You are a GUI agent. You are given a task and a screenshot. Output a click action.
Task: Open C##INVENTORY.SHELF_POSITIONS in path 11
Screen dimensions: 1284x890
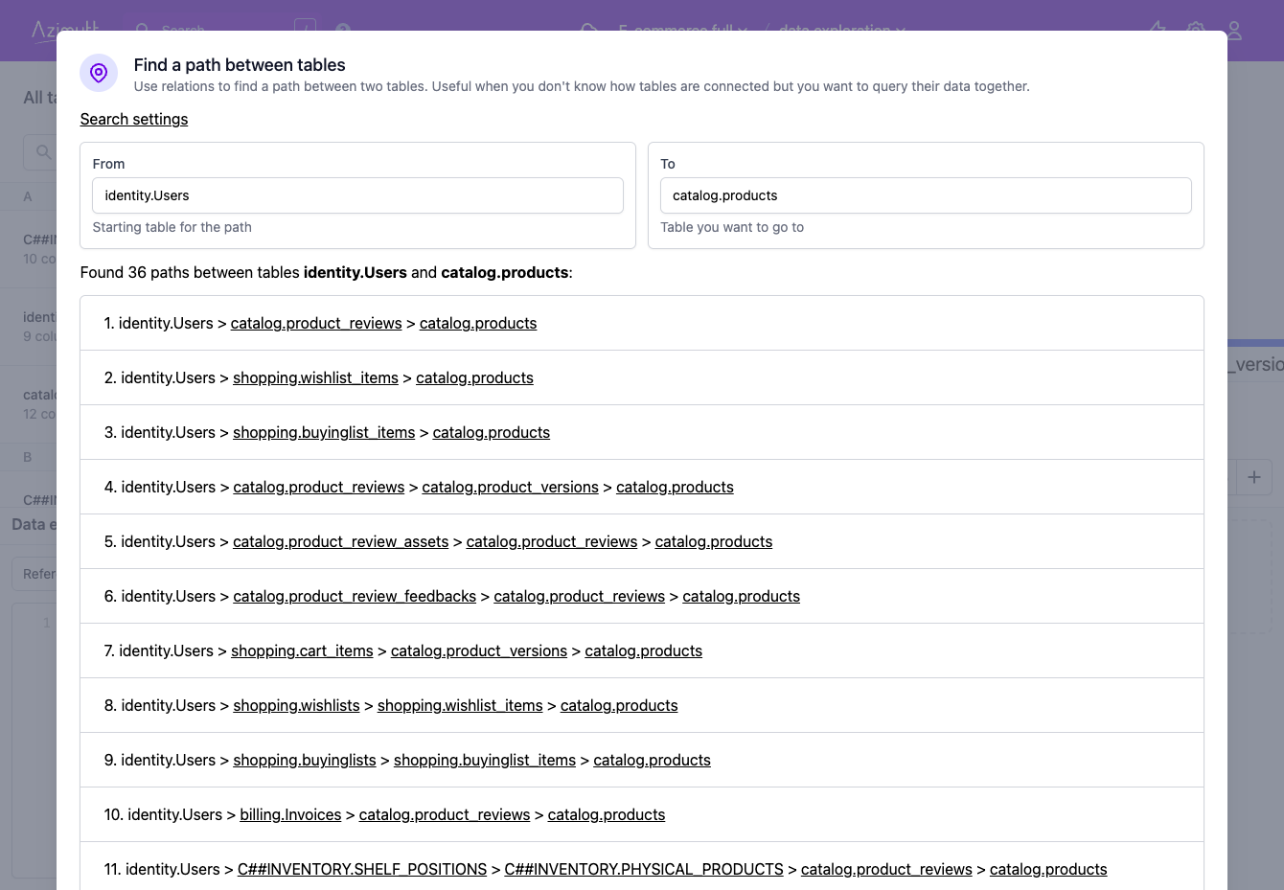pyautogui.click(x=362, y=869)
